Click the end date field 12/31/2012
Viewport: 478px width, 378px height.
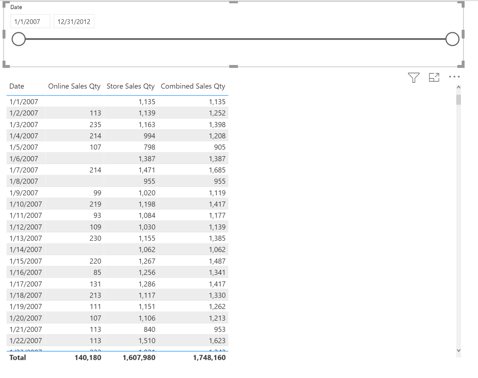(74, 21)
